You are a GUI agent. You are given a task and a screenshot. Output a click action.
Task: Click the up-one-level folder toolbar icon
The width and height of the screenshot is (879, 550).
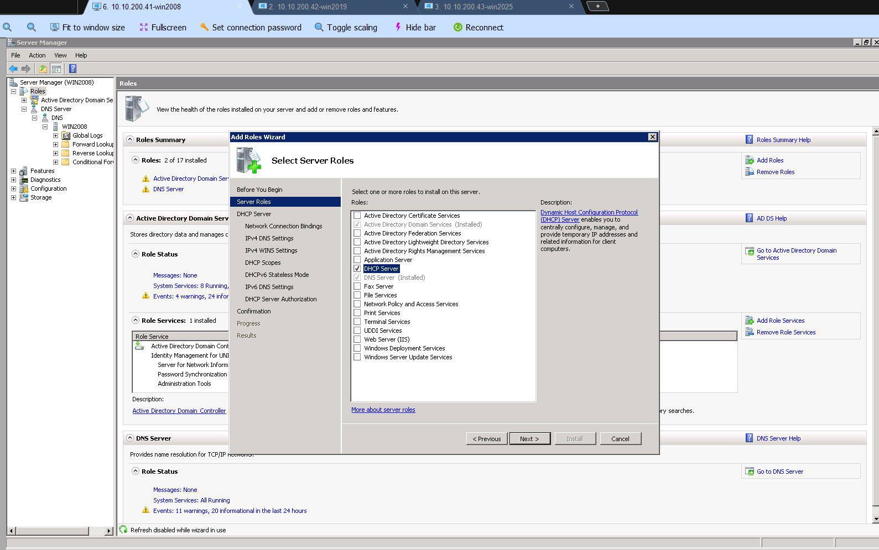43,69
